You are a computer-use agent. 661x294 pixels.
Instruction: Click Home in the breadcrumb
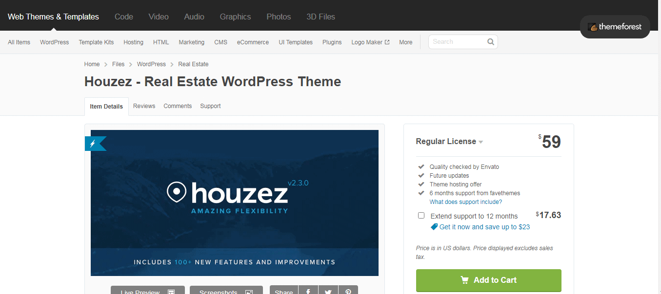pos(92,64)
